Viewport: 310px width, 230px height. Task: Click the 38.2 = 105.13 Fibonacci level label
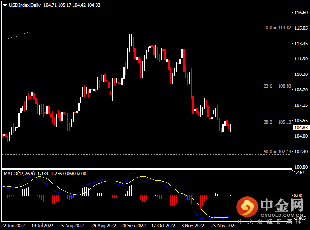click(x=278, y=122)
